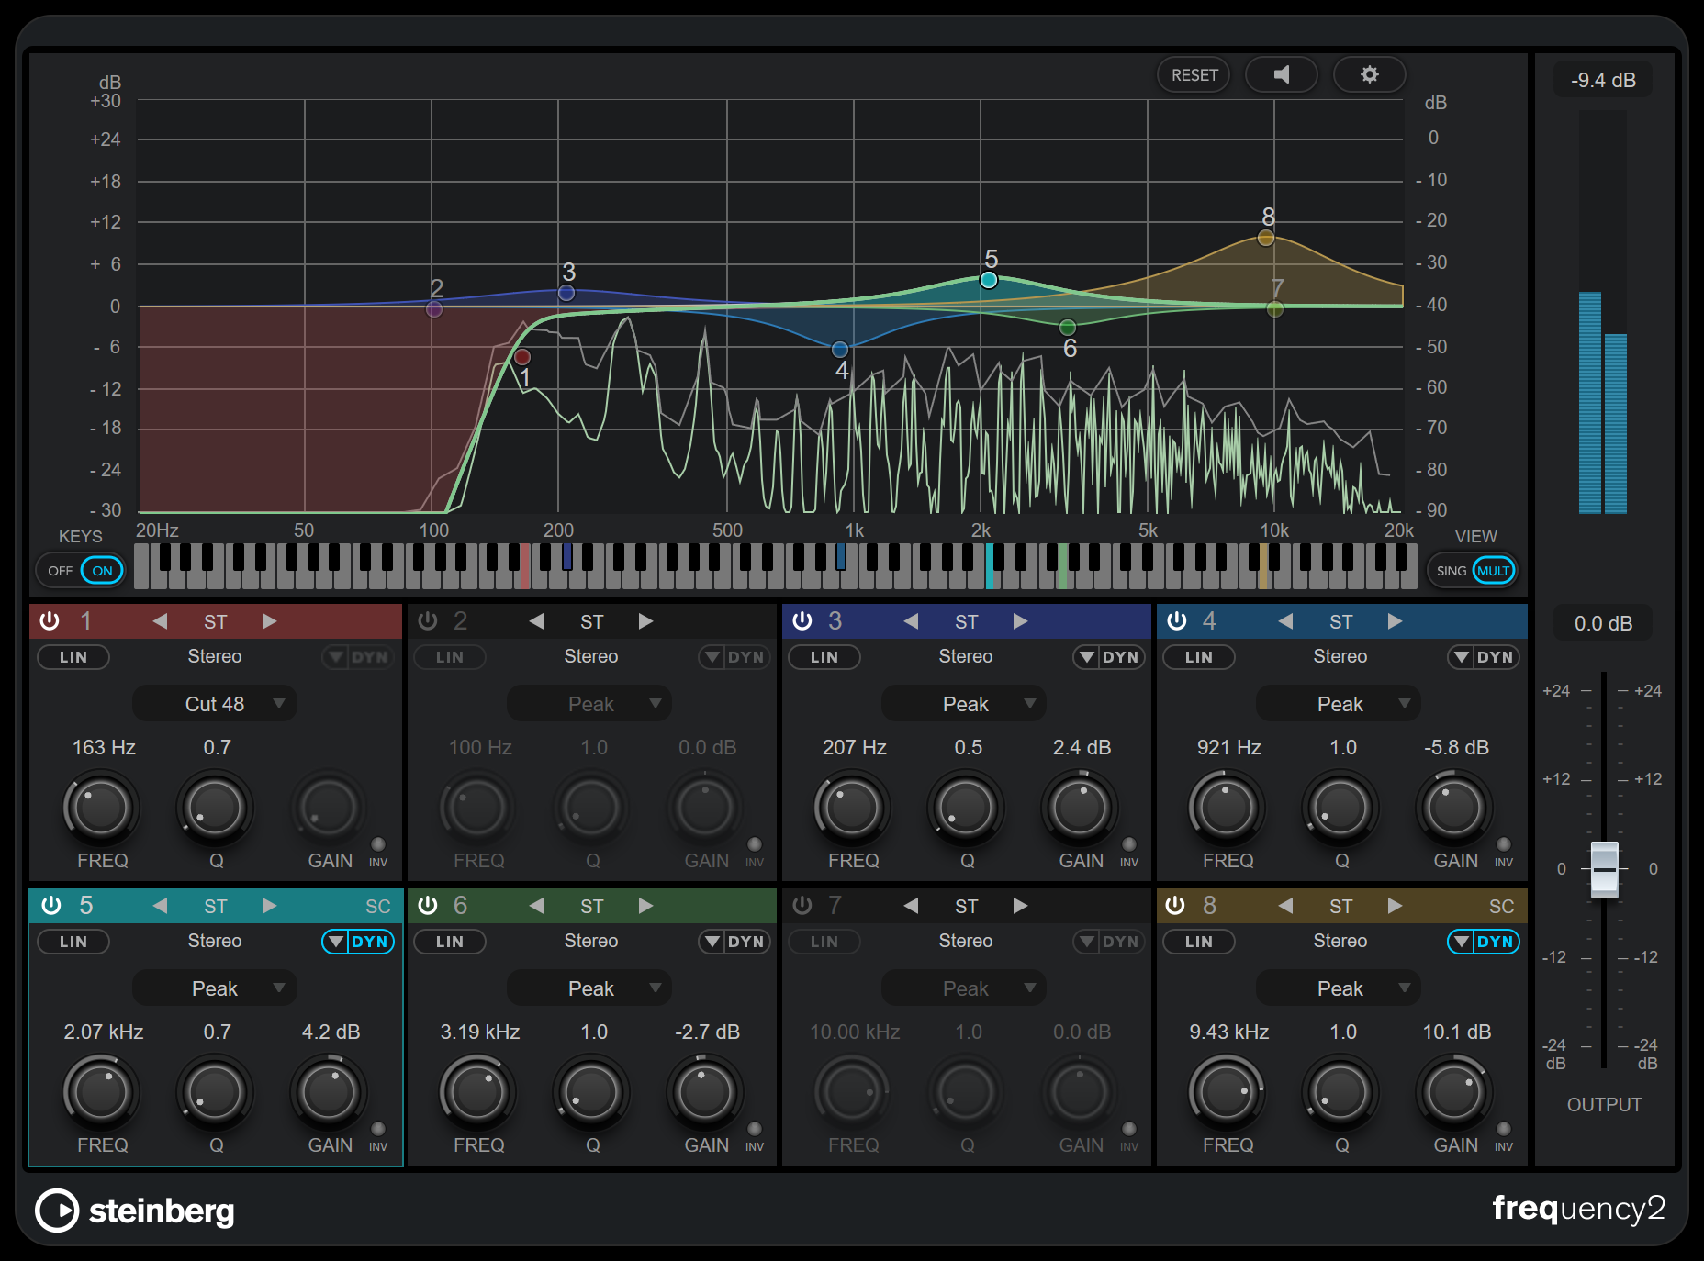Toggle power icon for band 8

pyautogui.click(x=1175, y=906)
